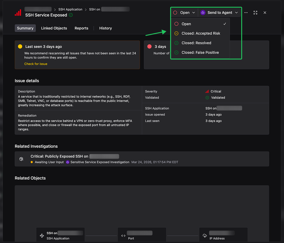Click the robot icon in Send to Agent
The height and width of the screenshot is (243, 284).
pyautogui.click(x=203, y=12)
